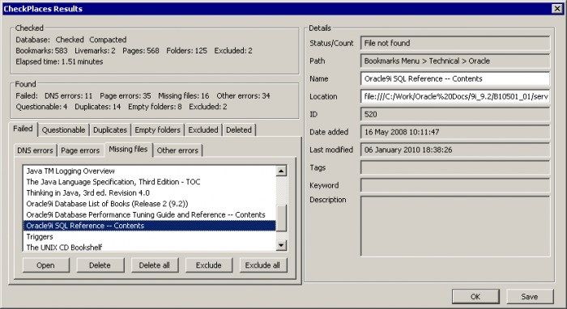Click 'Elapsed time: 1.51 minutes' text
The height and width of the screenshot is (309, 567).
pos(59,61)
